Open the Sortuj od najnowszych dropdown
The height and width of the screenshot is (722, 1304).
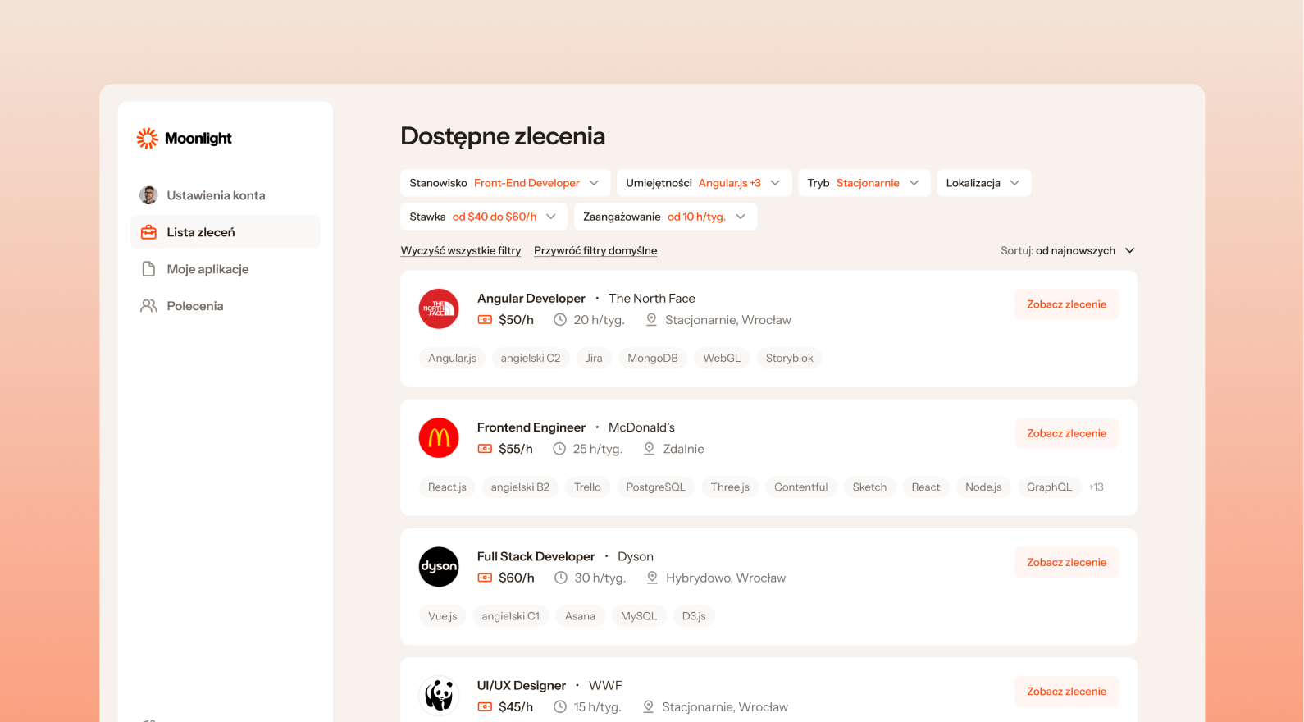click(1067, 250)
